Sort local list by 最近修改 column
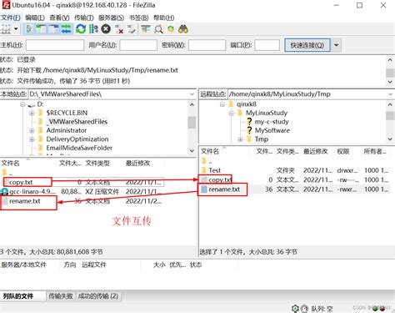Image resolution: width=395 pixels, height=313 pixels. click(137, 163)
